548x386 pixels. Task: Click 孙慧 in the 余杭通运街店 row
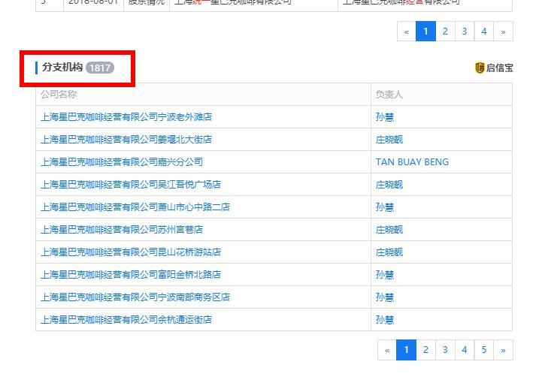tap(385, 320)
